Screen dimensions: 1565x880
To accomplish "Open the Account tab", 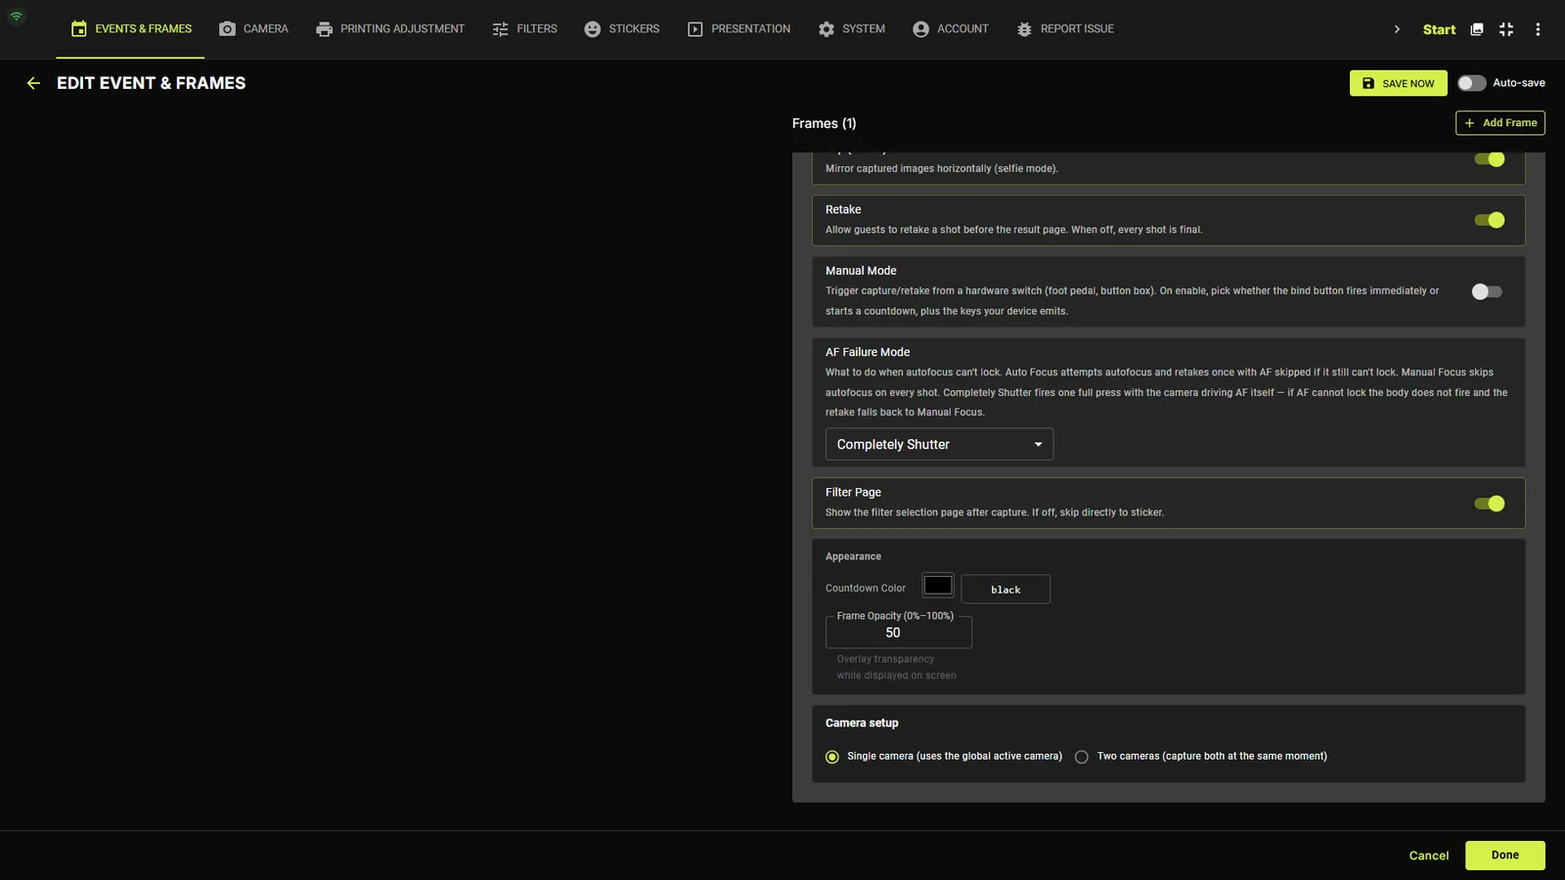I will click(x=950, y=29).
